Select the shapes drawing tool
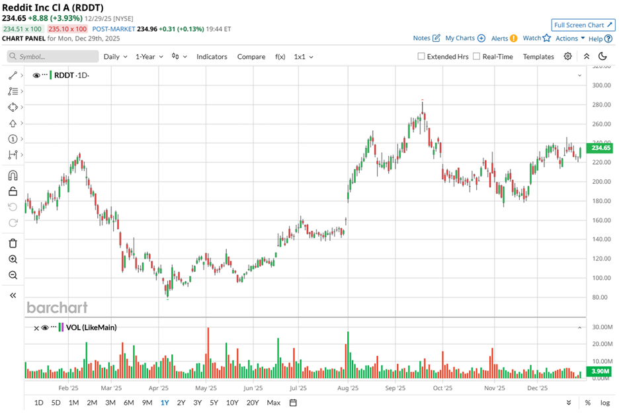 pos(13,107)
